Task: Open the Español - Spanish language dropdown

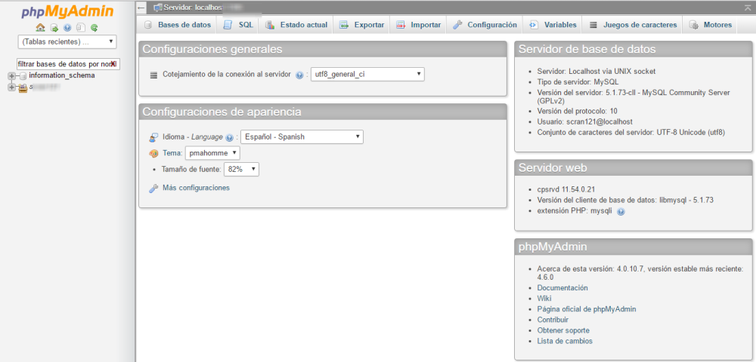Action: click(302, 137)
